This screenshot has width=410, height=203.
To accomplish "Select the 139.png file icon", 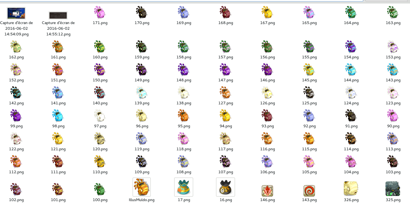I will (142, 93).
